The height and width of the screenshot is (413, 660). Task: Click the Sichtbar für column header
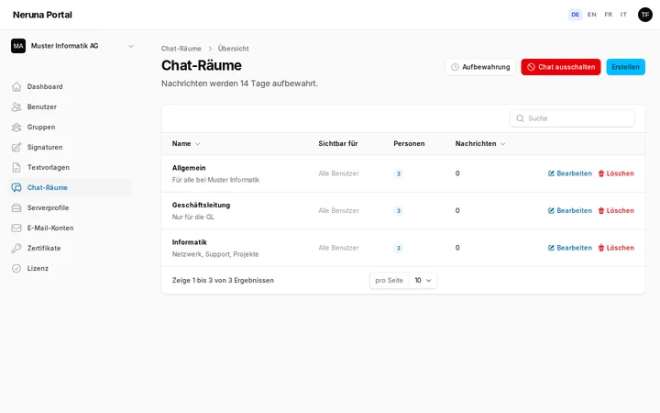pyautogui.click(x=338, y=144)
